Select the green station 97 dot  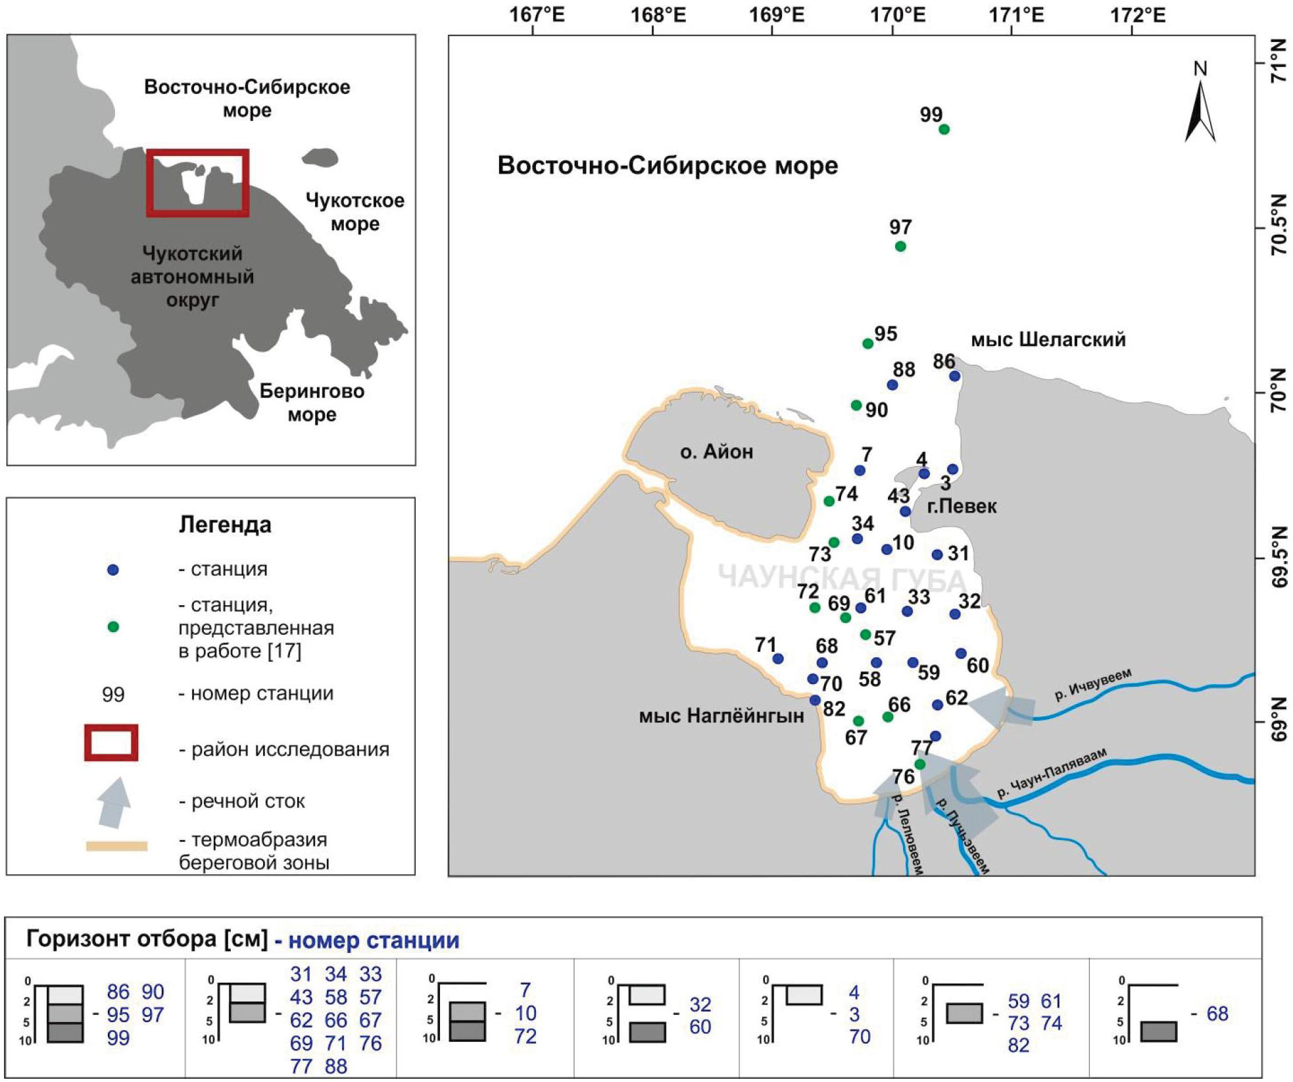coord(900,247)
